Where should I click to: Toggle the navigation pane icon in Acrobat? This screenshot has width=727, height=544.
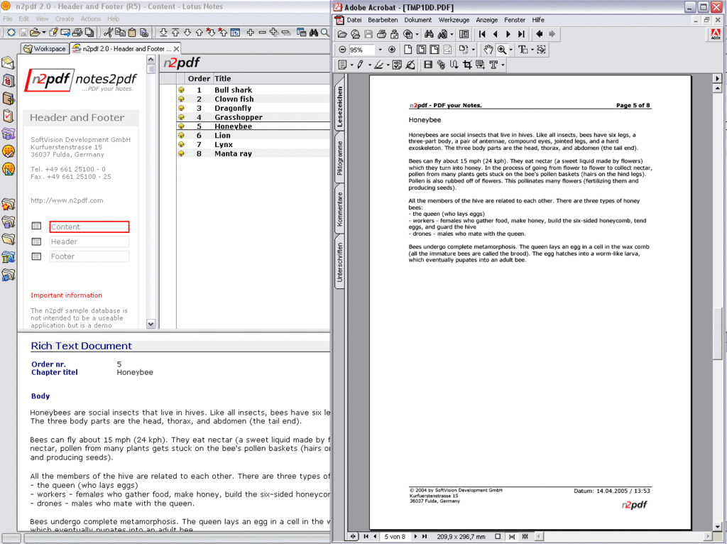pyautogui.click(x=464, y=34)
